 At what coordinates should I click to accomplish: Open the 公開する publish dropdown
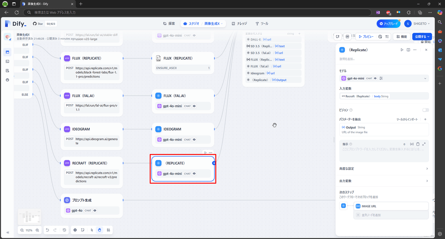422,37
